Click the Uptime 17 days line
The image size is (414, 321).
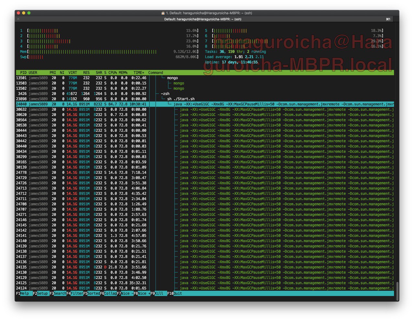coord(231,62)
